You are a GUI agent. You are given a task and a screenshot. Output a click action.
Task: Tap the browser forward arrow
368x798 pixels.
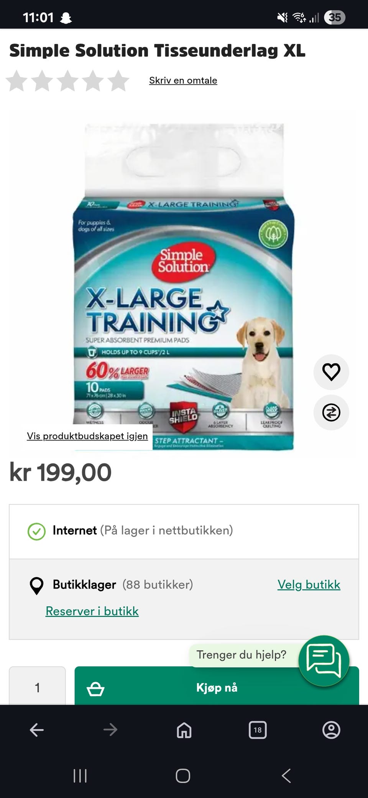pyautogui.click(x=110, y=730)
